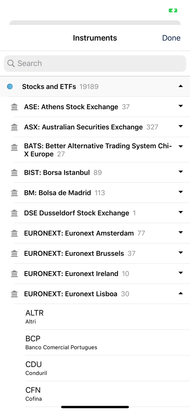Collapse the Stocks and ETFs section arrow
Viewport: 190px width, 412px height.
pyautogui.click(x=181, y=86)
